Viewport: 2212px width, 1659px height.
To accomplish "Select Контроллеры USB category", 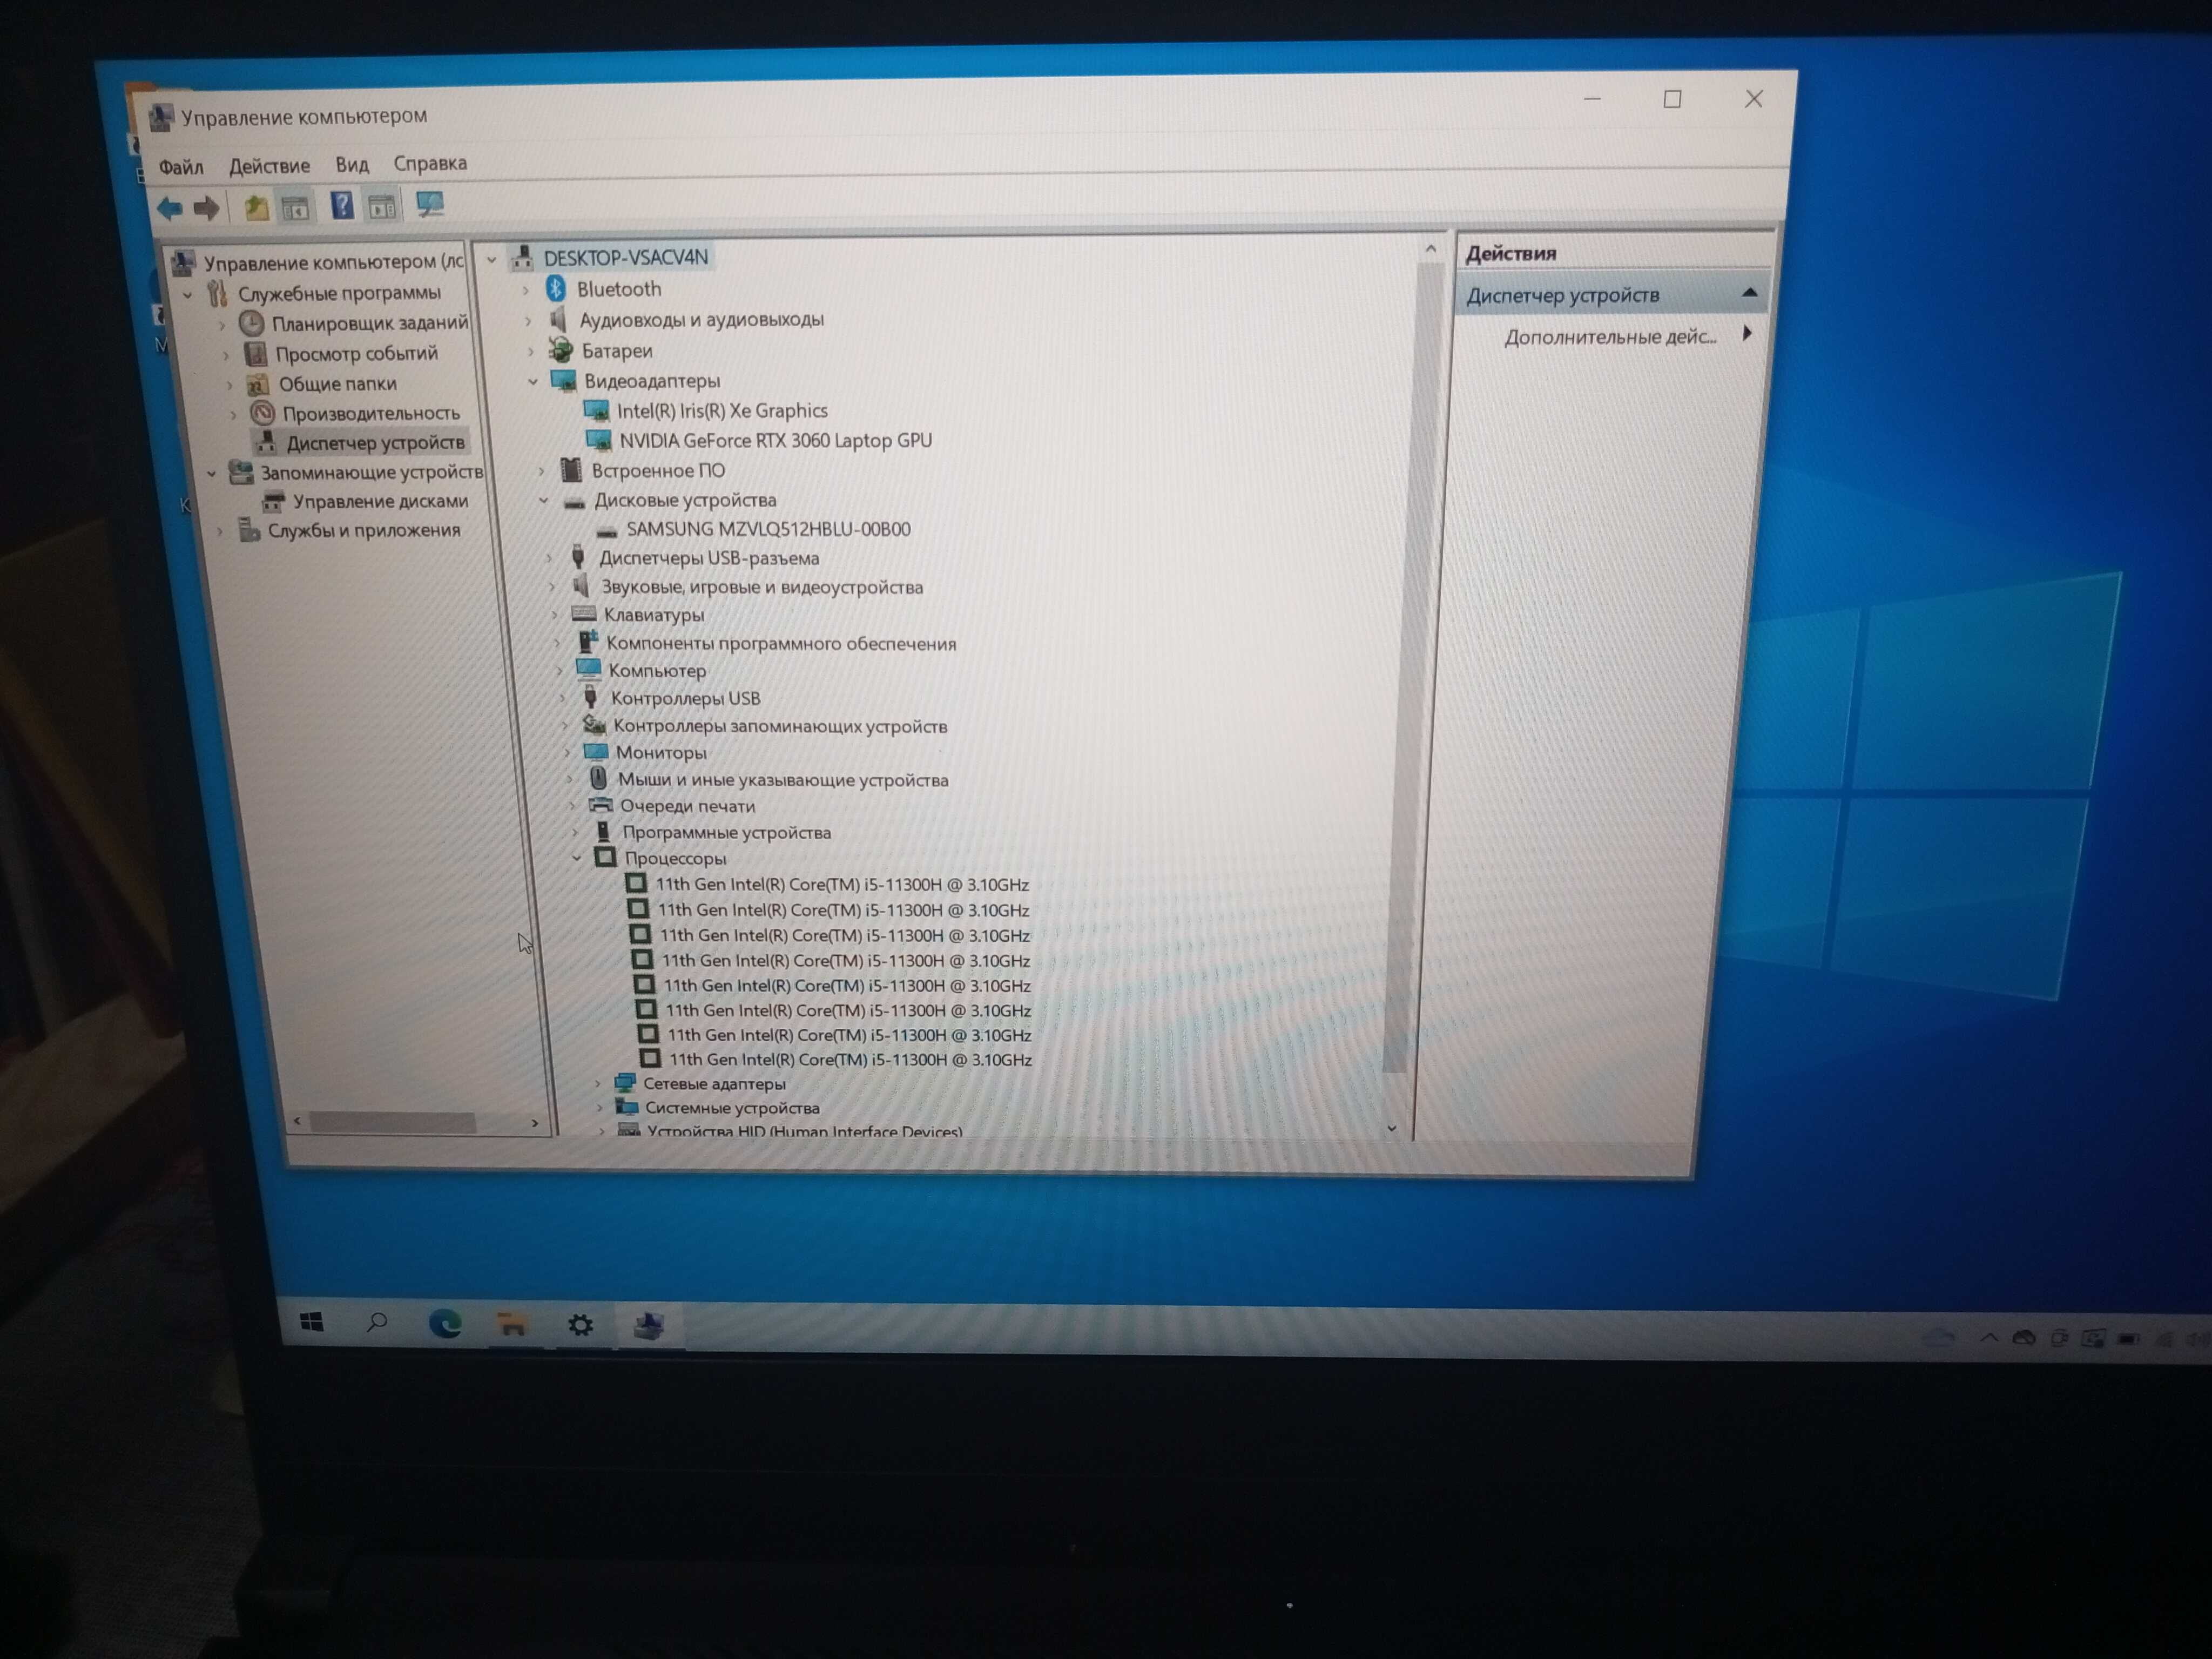I will (x=686, y=698).
